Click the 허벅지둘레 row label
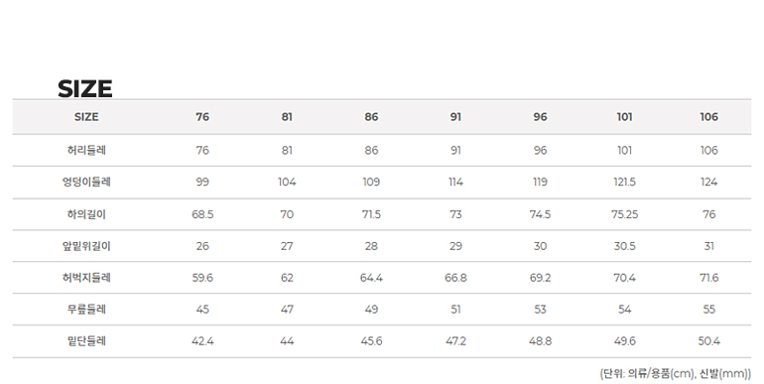Viewport: 764px width, 384px height. coord(86,278)
